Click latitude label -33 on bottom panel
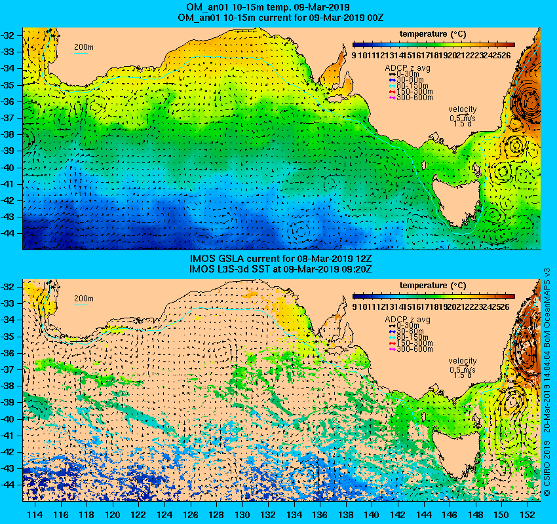The width and height of the screenshot is (557, 524). 7,303
